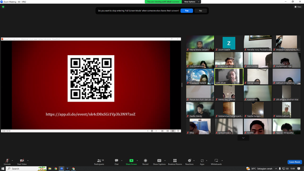Unmute the microphone
This screenshot has height=171, width=304.
[x=7, y=162]
